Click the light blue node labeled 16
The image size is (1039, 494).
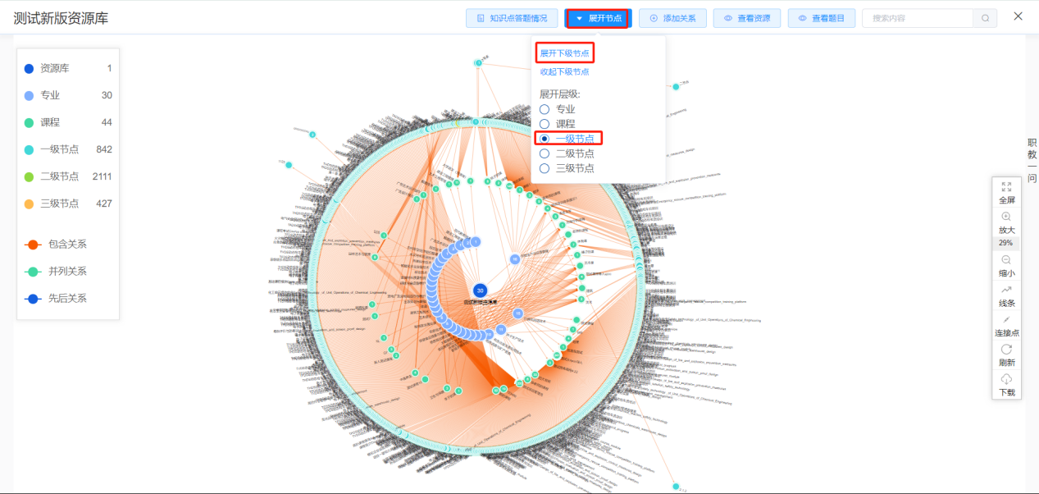(515, 258)
